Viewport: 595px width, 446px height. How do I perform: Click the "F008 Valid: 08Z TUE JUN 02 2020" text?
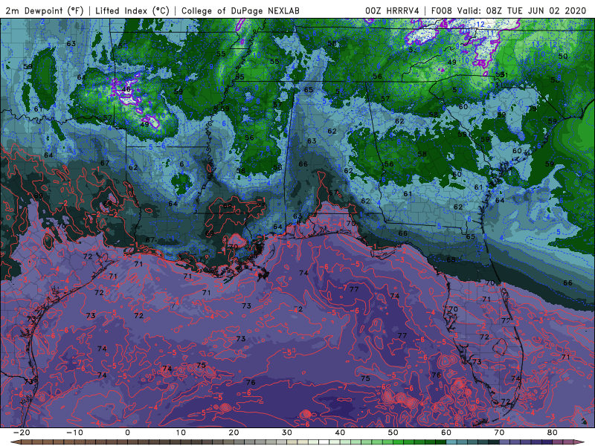(x=509, y=11)
